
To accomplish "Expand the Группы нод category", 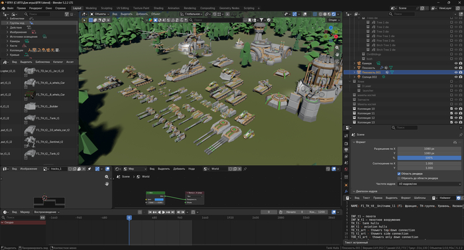I will 7,23.
